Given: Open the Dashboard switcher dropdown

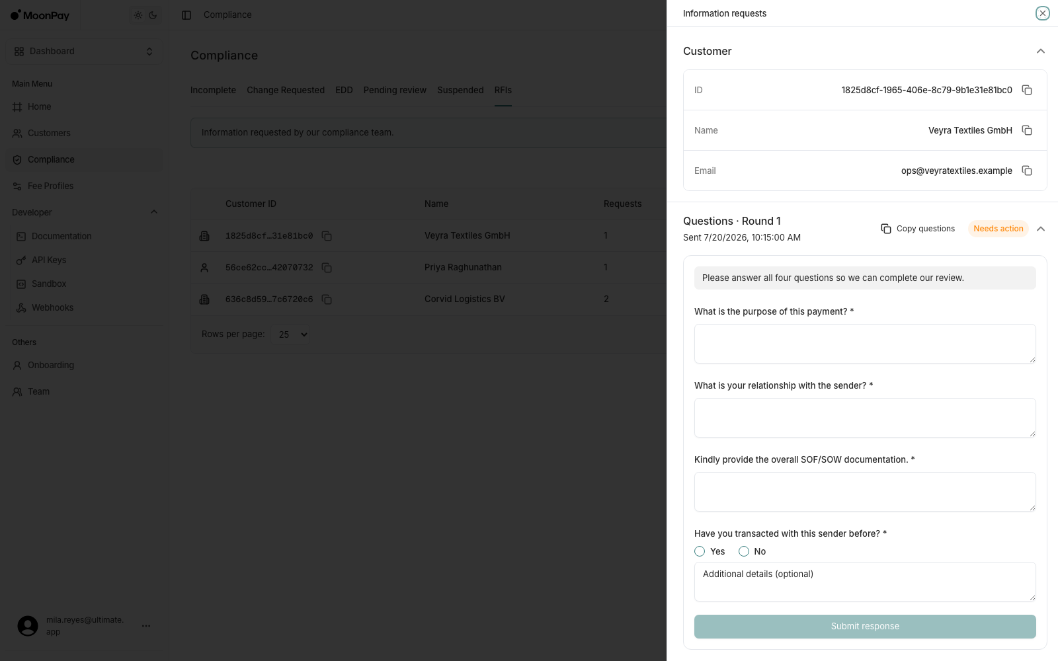Looking at the screenshot, I should coord(84,52).
